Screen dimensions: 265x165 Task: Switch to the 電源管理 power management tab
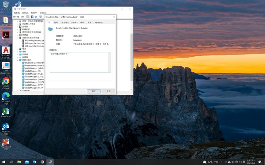pos(99,22)
